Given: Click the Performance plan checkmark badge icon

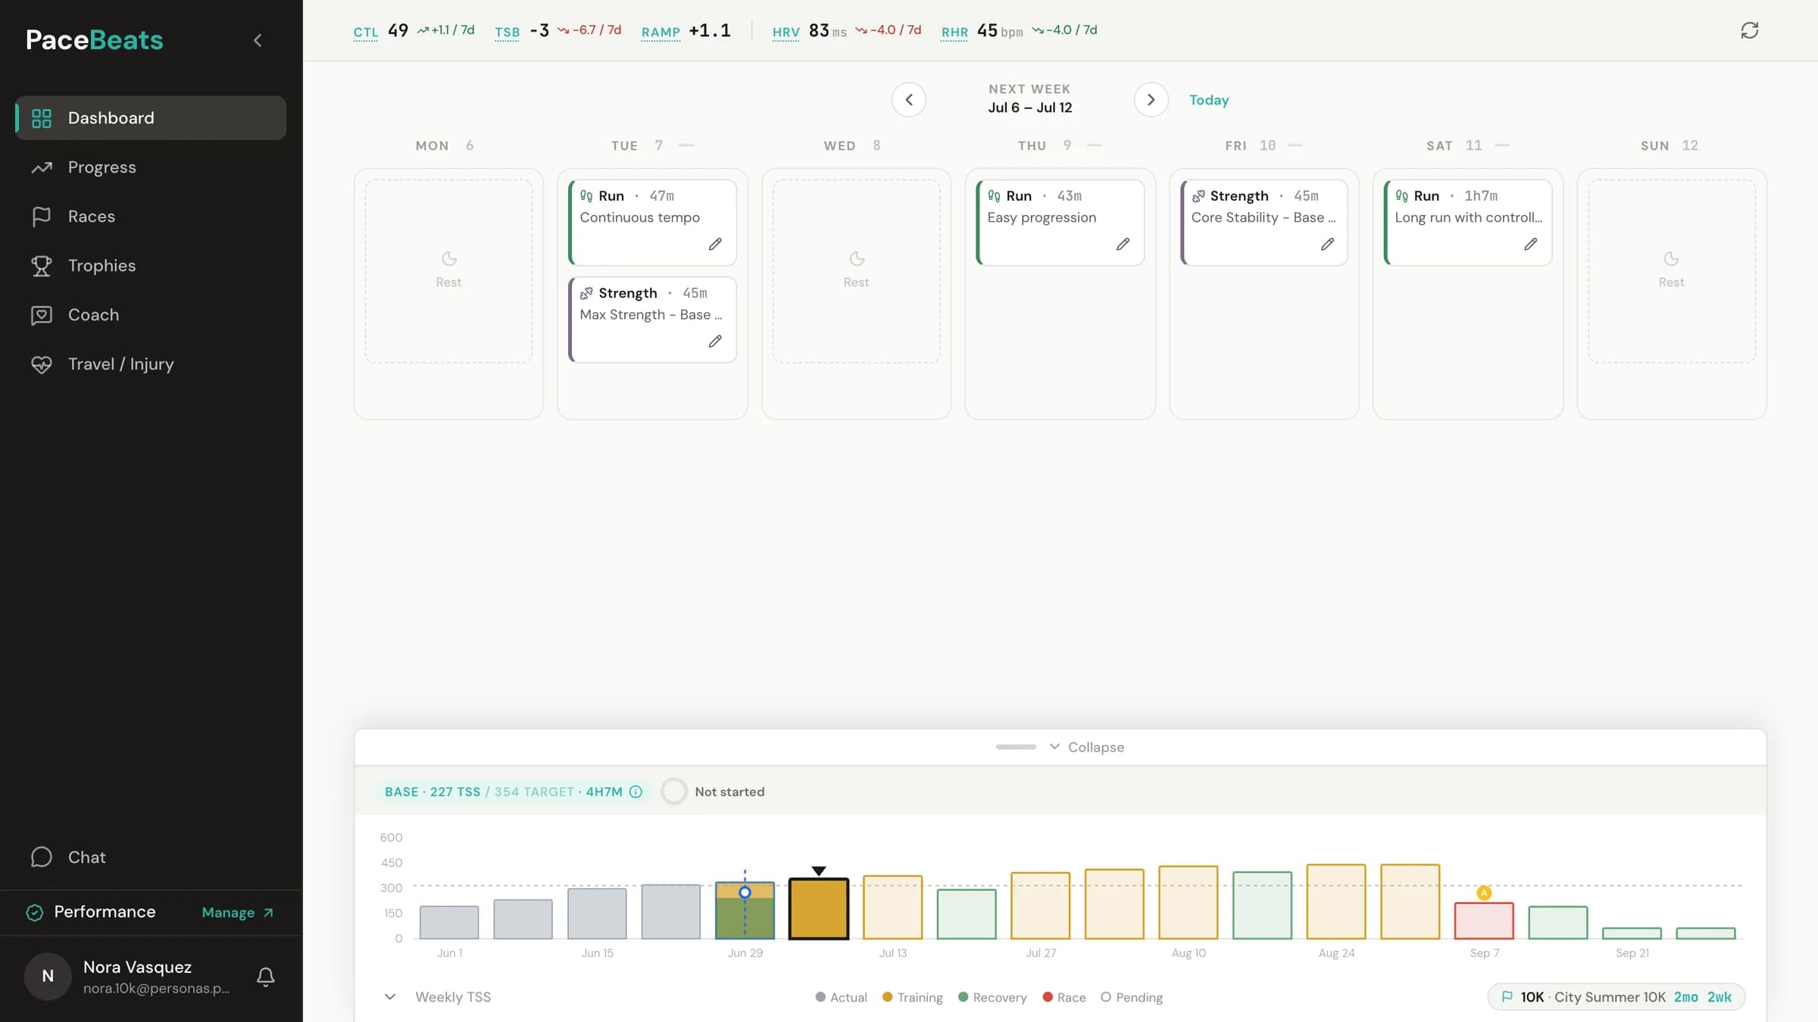Looking at the screenshot, I should [35, 912].
